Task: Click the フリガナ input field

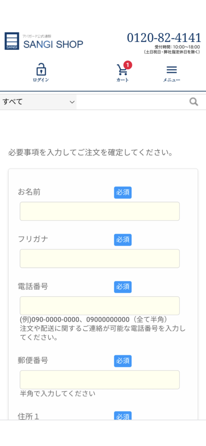Action: [x=100, y=259]
